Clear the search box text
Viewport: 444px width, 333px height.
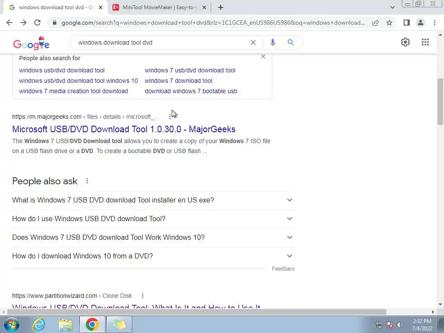tap(253, 42)
